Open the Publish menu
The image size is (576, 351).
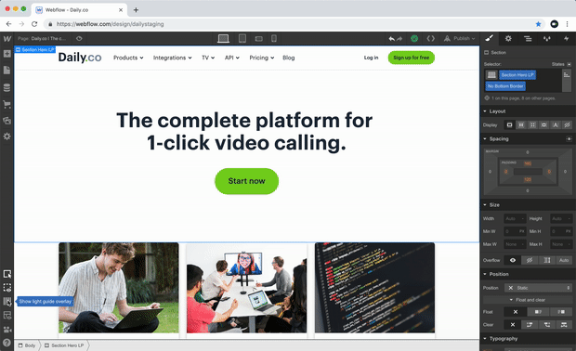(x=459, y=38)
